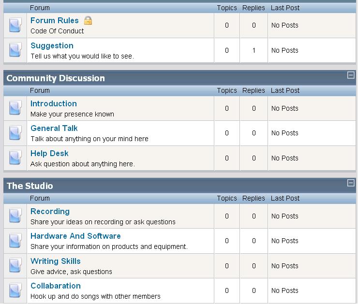This screenshot has height=304, width=358.
Task: Visit the Help Desk forum
Action: point(49,153)
